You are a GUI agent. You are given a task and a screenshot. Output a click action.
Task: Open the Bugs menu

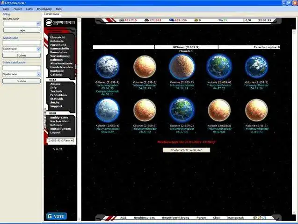(x=59, y=9)
